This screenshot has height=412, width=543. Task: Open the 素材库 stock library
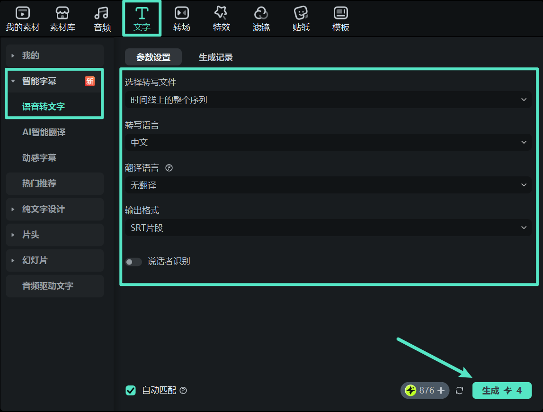(62, 19)
